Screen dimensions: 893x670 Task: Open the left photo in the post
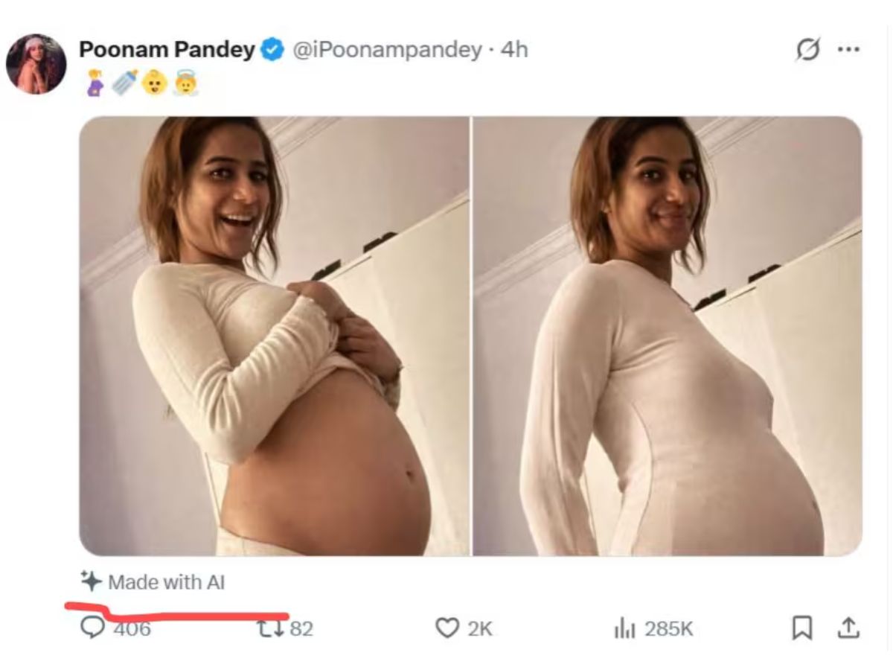pos(274,336)
